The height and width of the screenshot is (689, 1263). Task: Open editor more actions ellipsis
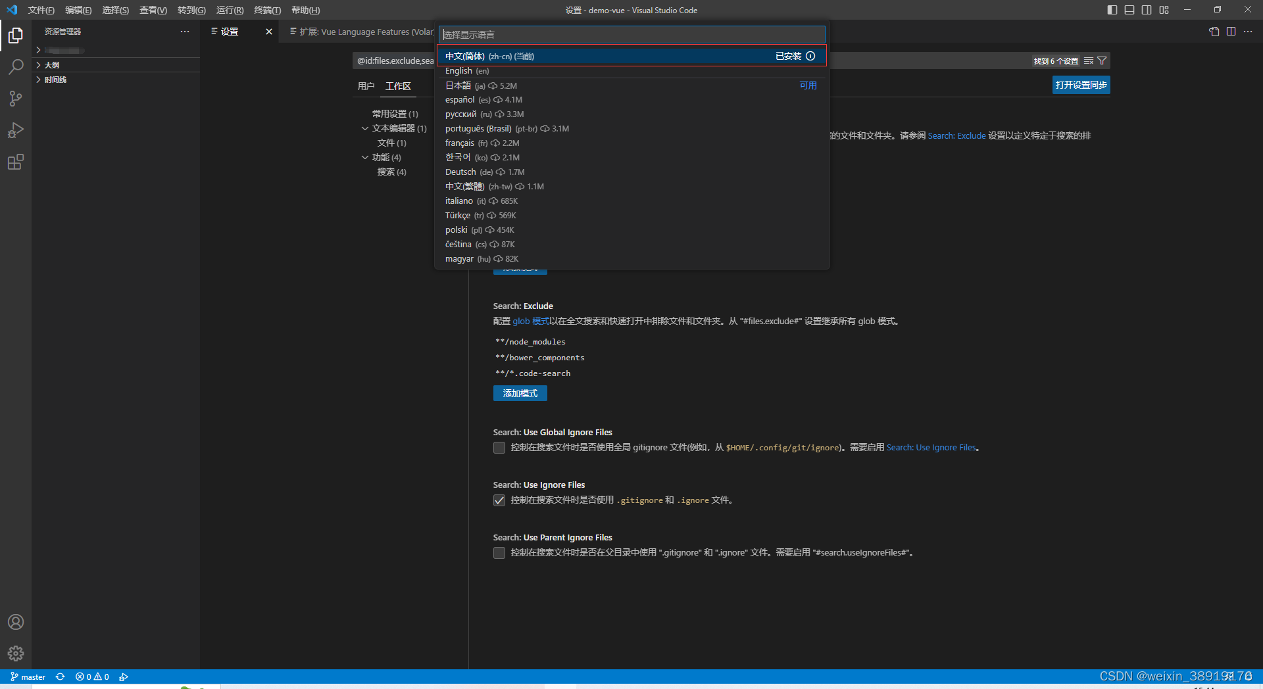coord(1248,32)
